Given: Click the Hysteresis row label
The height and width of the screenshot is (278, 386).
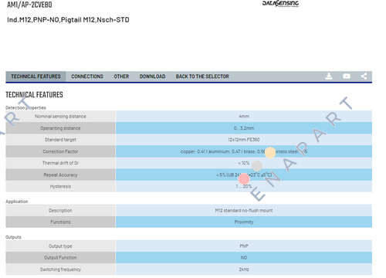Looking at the screenshot, I should tap(60, 186).
